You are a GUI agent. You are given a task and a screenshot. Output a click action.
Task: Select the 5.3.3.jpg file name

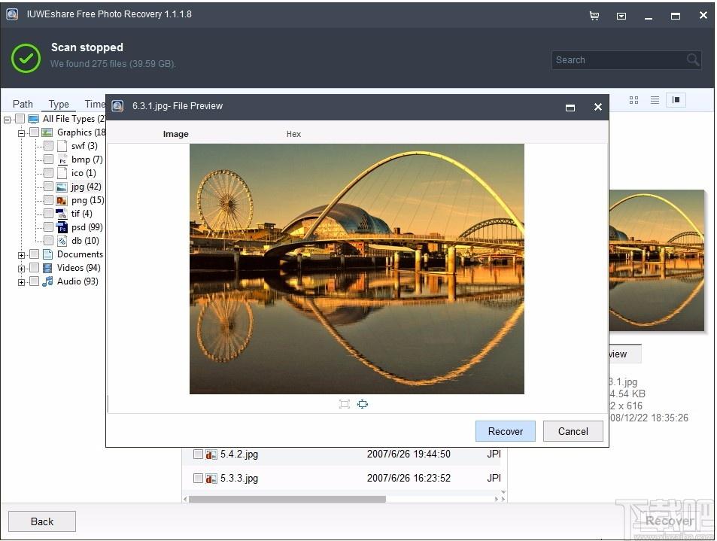pos(239,478)
